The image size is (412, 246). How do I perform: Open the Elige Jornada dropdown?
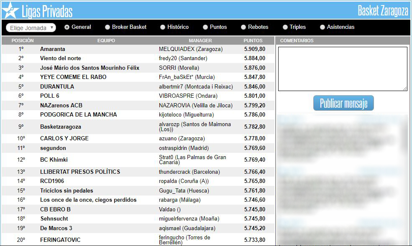(31, 28)
